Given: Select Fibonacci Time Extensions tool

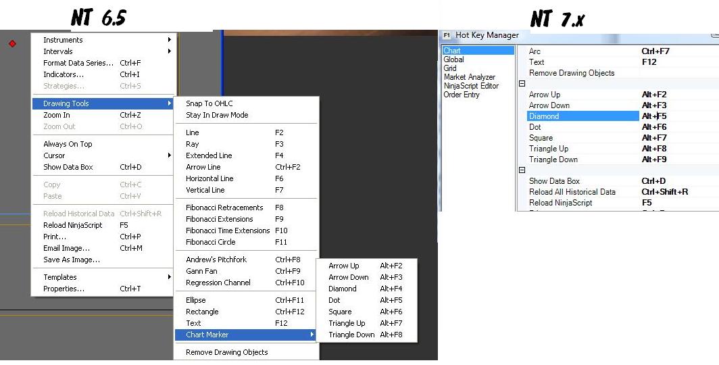Looking at the screenshot, I should pos(247,230).
